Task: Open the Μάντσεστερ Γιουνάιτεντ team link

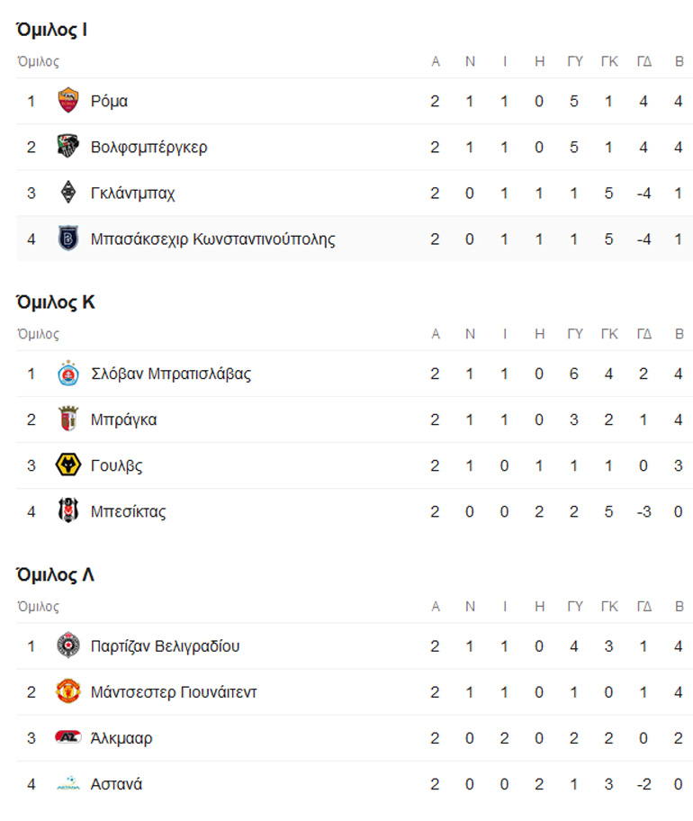Action: coord(174,692)
